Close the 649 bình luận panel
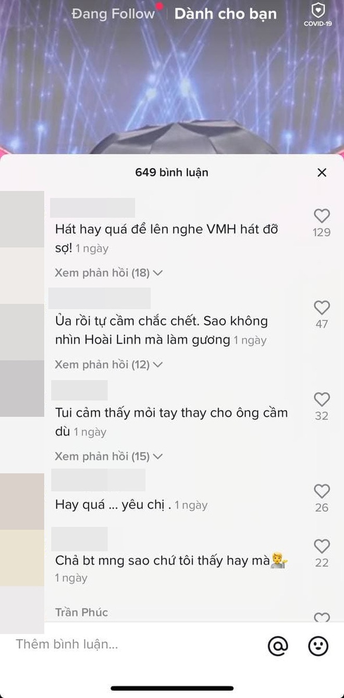 pos(322,173)
